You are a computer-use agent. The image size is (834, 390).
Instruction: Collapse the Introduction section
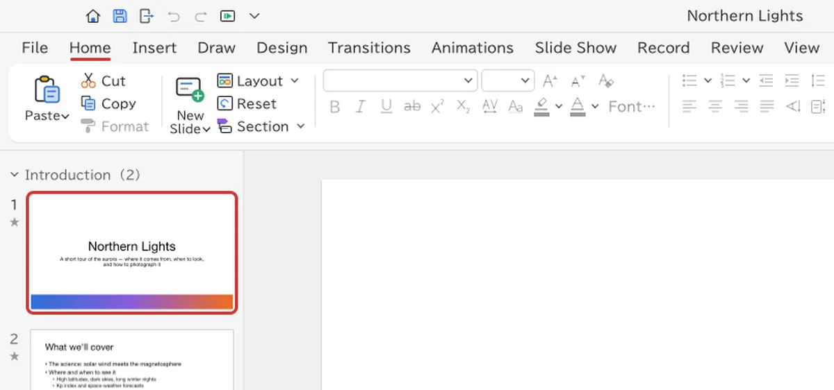(x=14, y=175)
